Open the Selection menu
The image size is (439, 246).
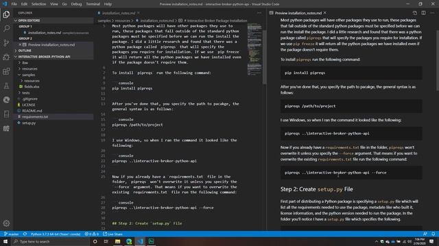pos(38,4)
